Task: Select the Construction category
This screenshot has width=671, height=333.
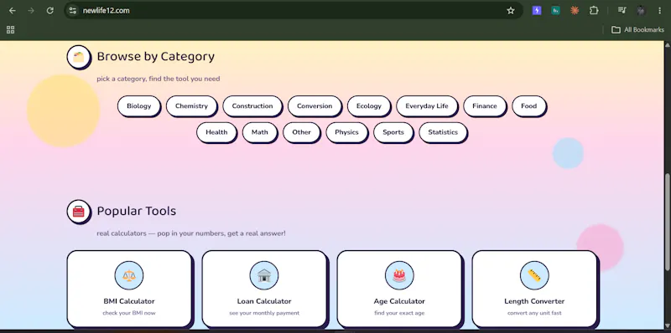Action: [252, 106]
